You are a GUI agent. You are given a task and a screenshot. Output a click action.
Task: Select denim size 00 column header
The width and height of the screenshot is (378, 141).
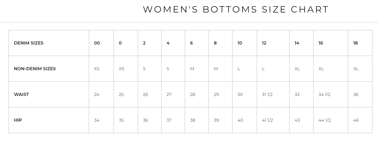(97, 43)
